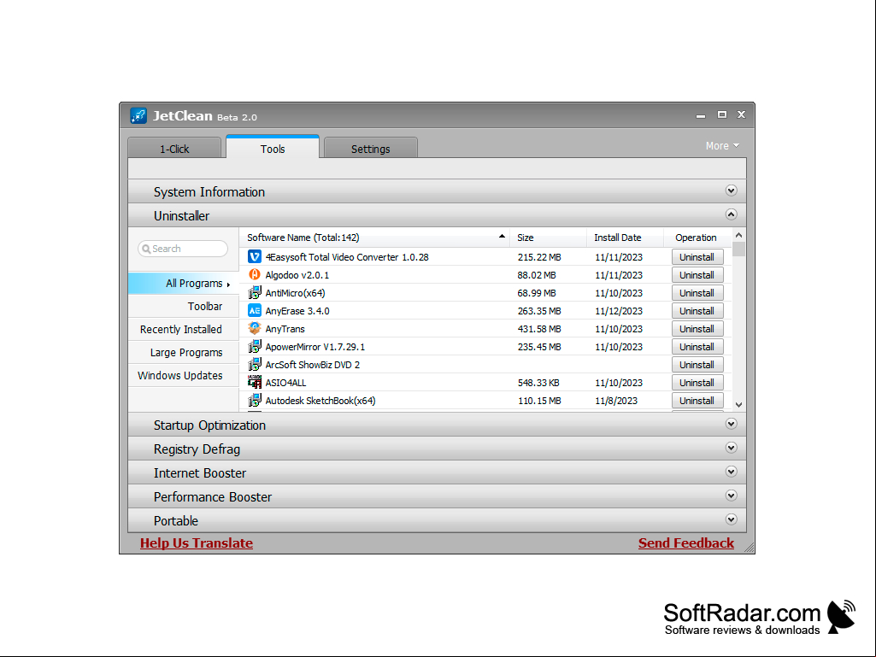Click the 263.35 MB size value
The width and height of the screenshot is (876, 657).
point(539,311)
